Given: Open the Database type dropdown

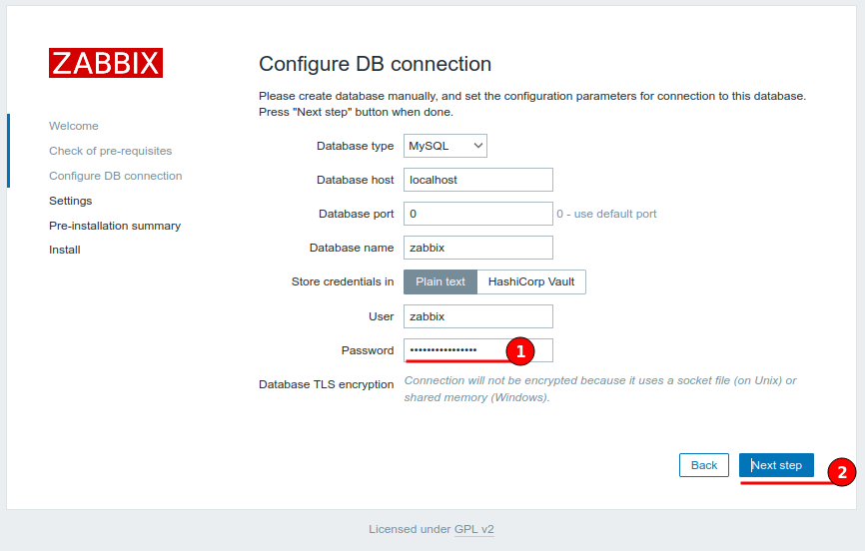Looking at the screenshot, I should coord(444,146).
